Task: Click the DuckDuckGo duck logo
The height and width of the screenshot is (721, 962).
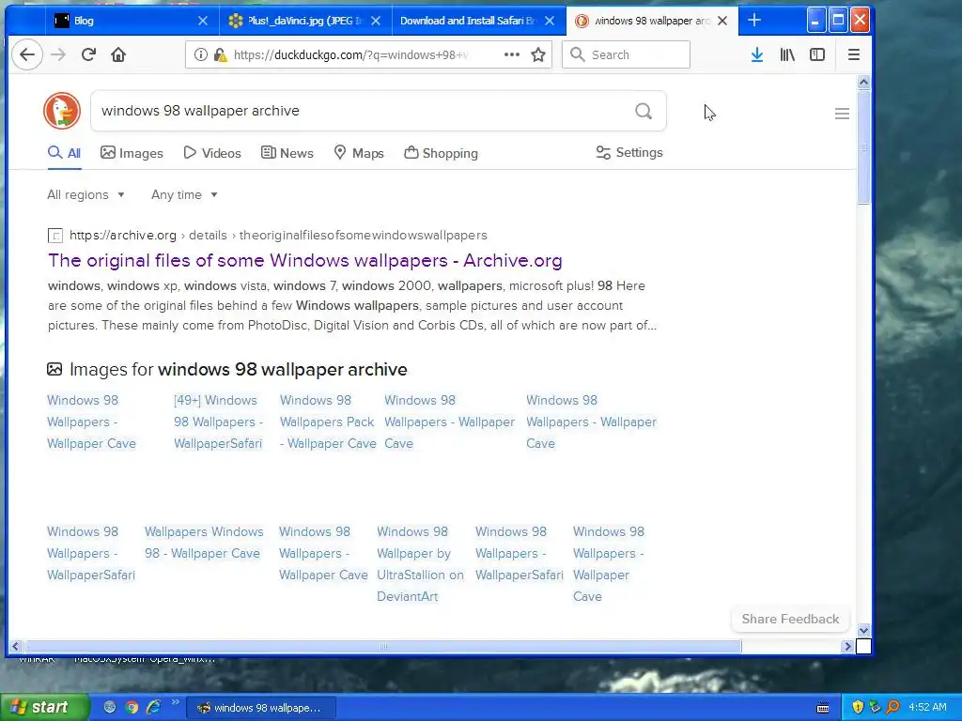Action: pyautogui.click(x=62, y=111)
